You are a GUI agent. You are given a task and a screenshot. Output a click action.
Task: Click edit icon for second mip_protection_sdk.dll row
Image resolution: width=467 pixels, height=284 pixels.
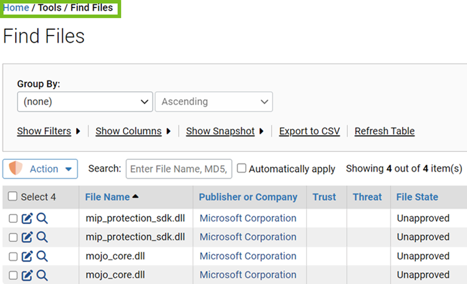pyautogui.click(x=27, y=237)
